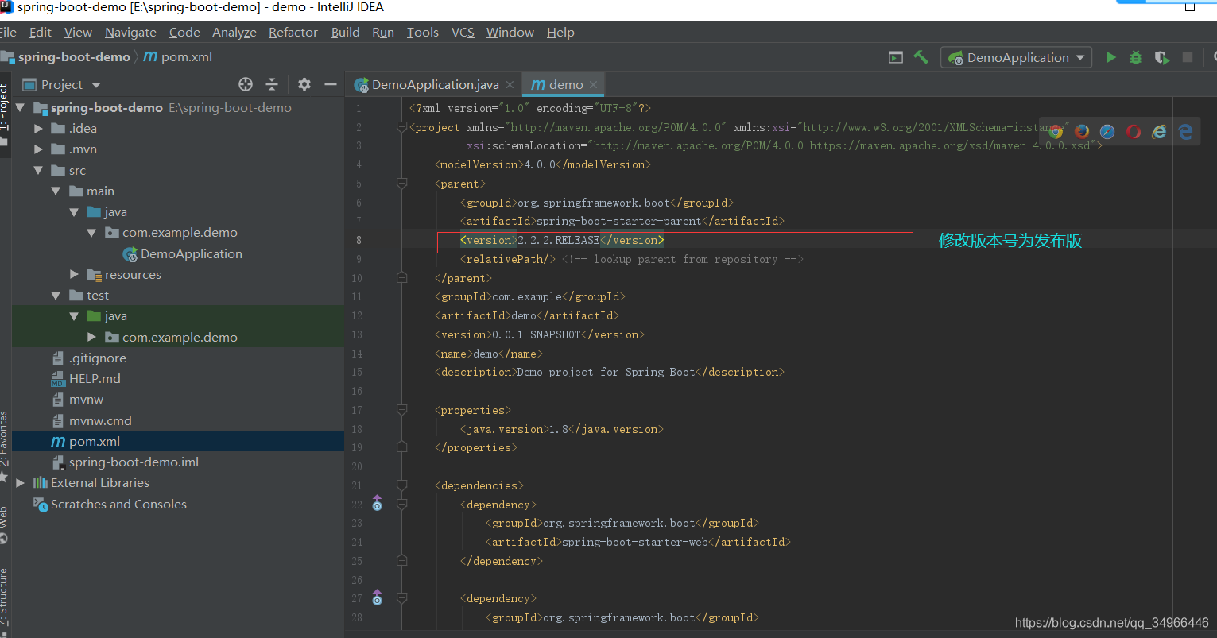This screenshot has width=1217, height=638.
Task: Open the Help menu
Action: point(560,32)
